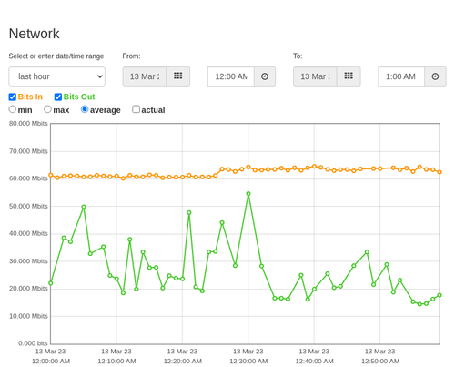This screenshot has width=455, height=367.
Task: Click the To time field '1:00 AM'
Action: [x=401, y=76]
